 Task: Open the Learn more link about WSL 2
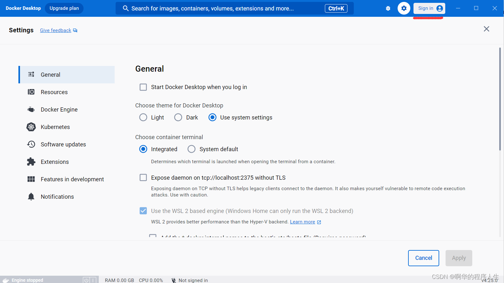(x=303, y=222)
